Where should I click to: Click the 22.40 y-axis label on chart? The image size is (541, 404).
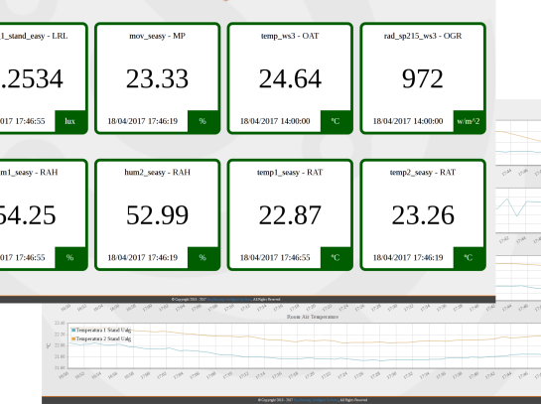pos(60,324)
